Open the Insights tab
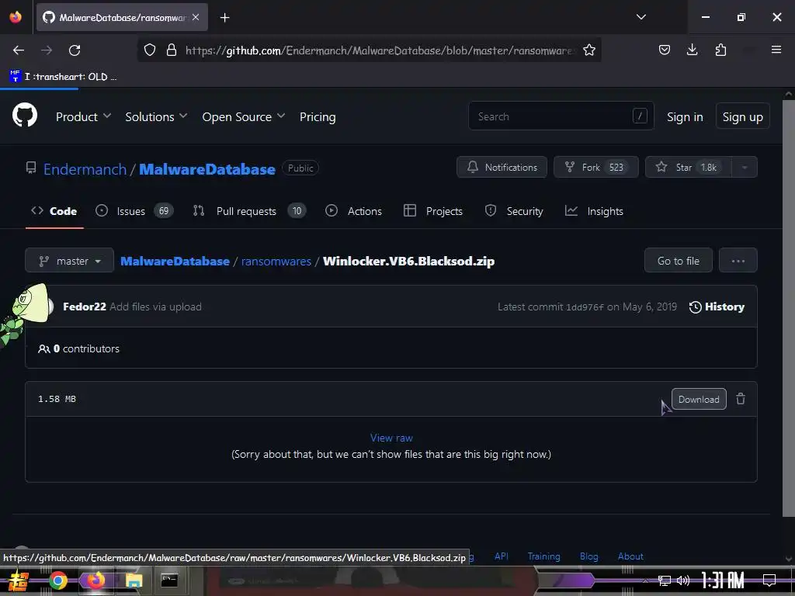 click(594, 211)
